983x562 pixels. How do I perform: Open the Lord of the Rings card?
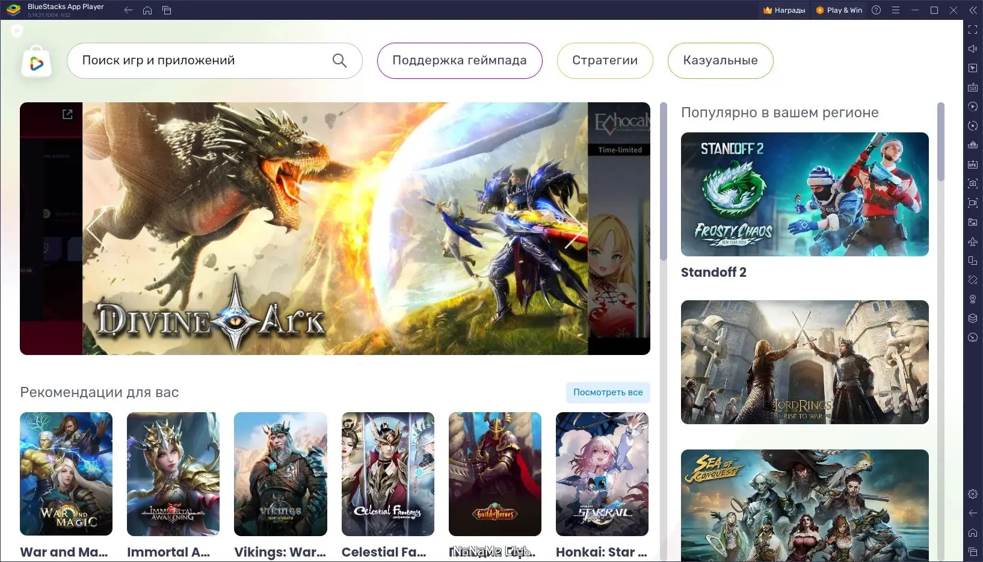[805, 362]
